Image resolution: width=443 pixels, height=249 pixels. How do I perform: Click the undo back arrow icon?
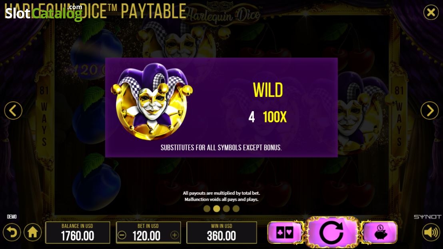click(12, 232)
